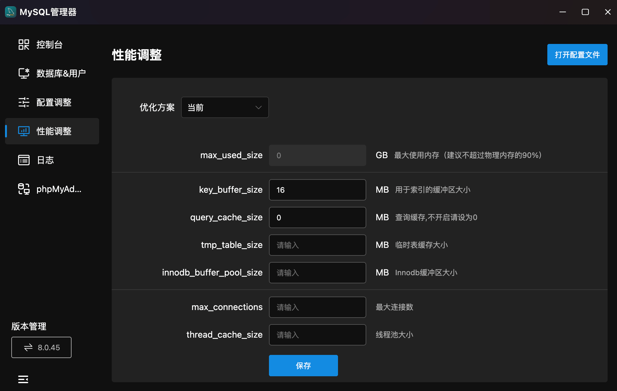Click the 线程池大小 description text
Viewport: 617px width, 391px height.
pyautogui.click(x=394, y=335)
